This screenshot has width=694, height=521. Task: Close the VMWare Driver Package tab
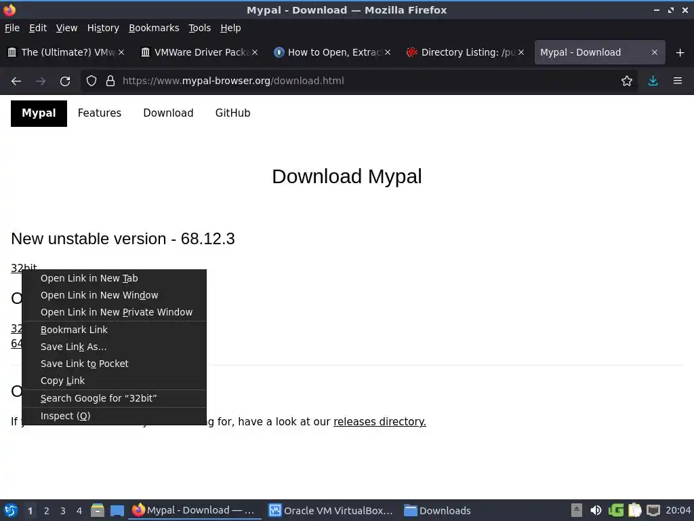[x=255, y=52]
